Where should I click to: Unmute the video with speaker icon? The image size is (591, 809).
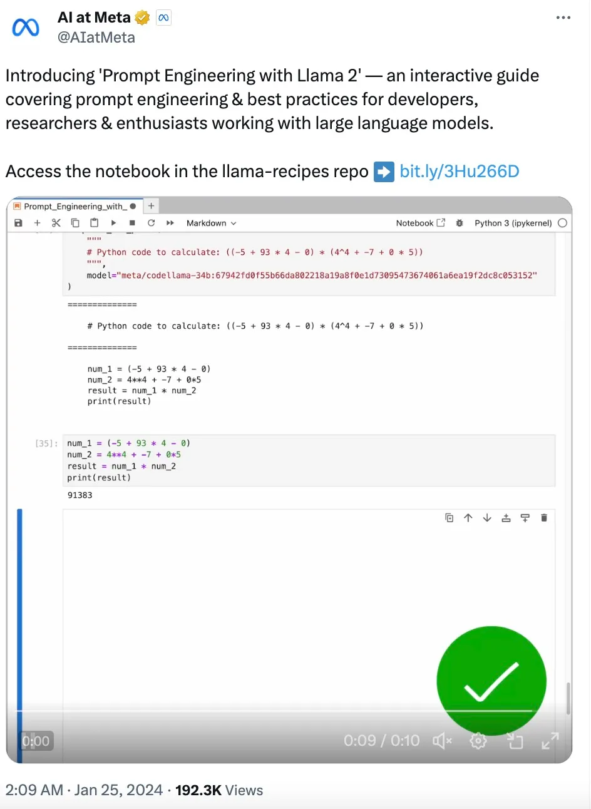(x=442, y=741)
